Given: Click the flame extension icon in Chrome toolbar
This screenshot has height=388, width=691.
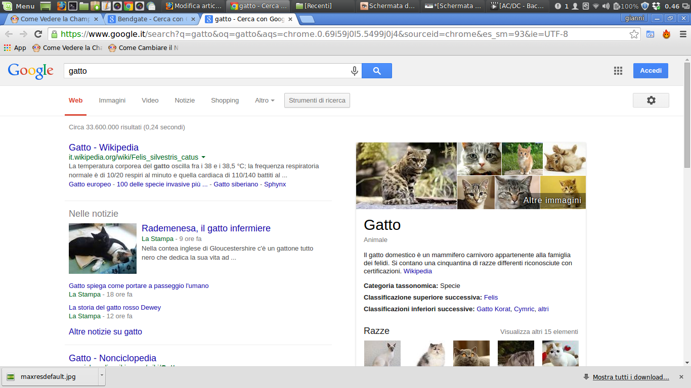Looking at the screenshot, I should click(666, 34).
